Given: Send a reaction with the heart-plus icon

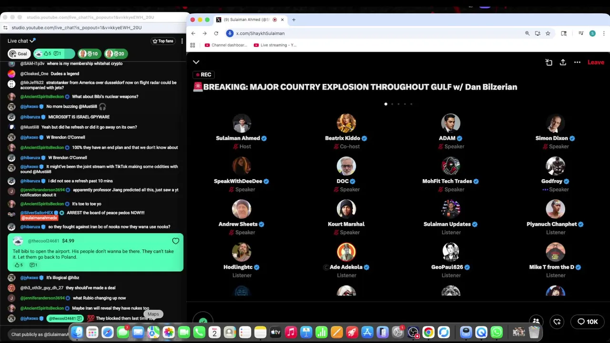Looking at the screenshot, I should (557, 322).
